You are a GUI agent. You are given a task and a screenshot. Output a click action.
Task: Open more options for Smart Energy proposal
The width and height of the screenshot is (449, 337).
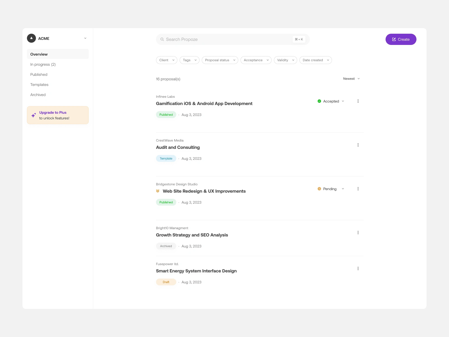(358, 268)
